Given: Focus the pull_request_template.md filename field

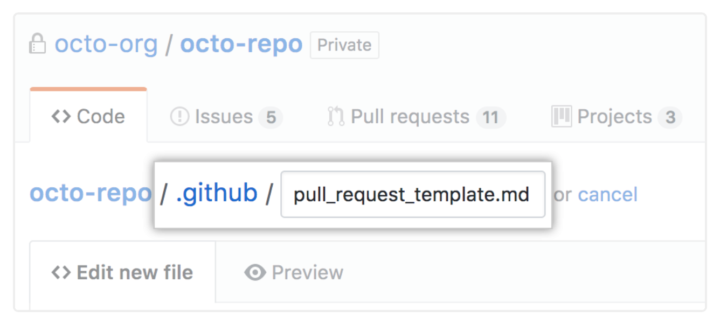Looking at the screenshot, I should [413, 194].
